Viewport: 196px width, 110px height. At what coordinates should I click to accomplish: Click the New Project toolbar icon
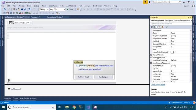coord(14,9)
